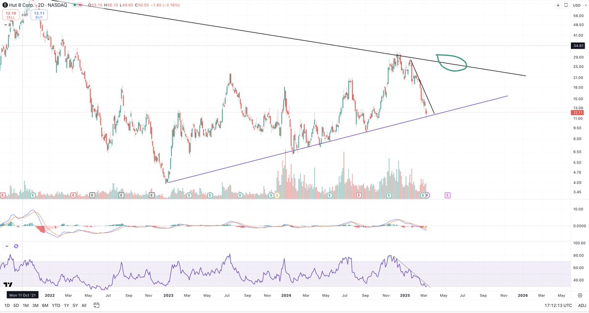Select the 1M time range
Screen dimensions: 589x313
click(27, 305)
